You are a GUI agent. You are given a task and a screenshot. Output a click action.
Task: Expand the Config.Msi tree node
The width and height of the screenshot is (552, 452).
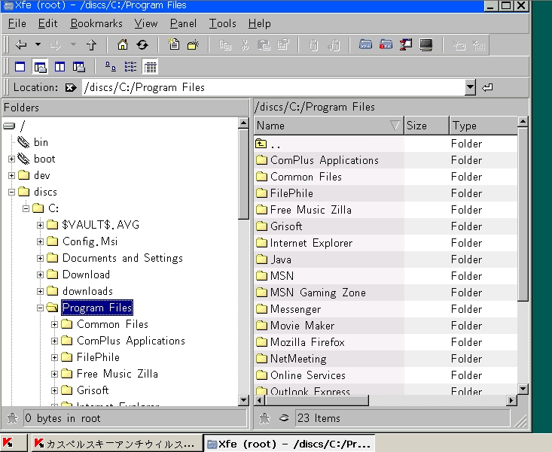pyautogui.click(x=40, y=242)
